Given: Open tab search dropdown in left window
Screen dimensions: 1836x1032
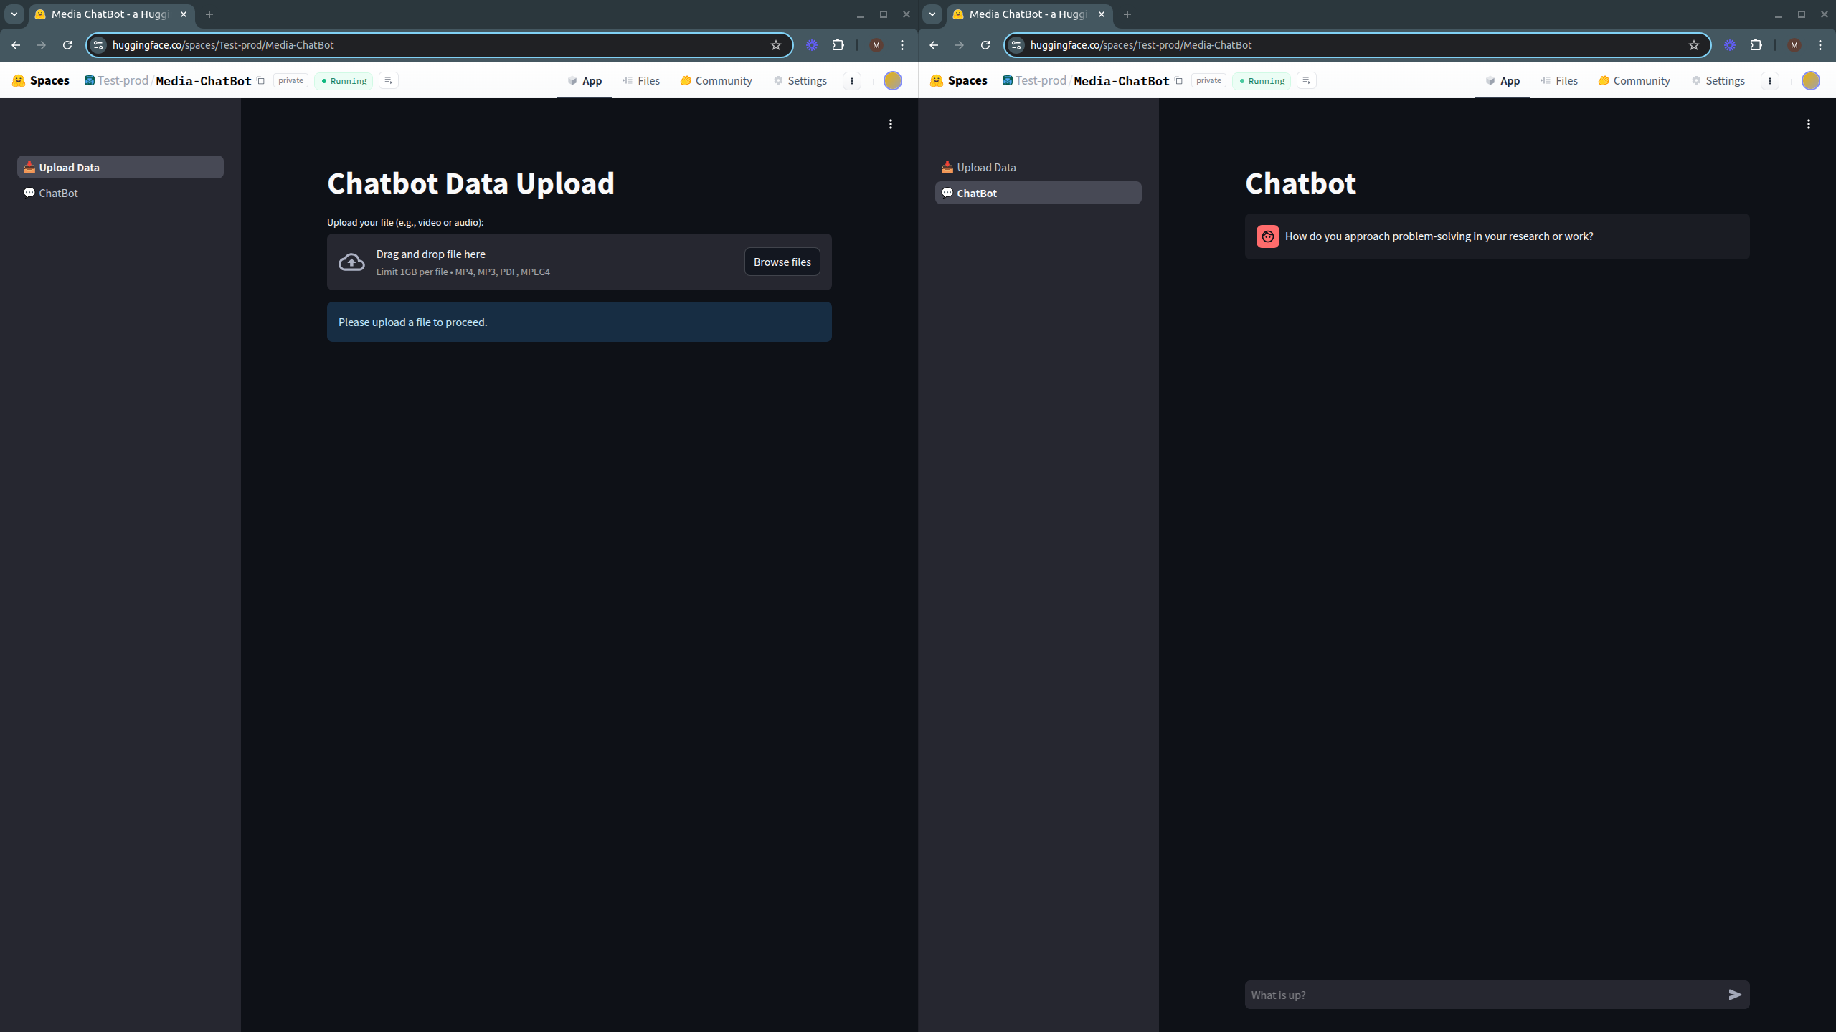Looking at the screenshot, I should click(x=14, y=14).
